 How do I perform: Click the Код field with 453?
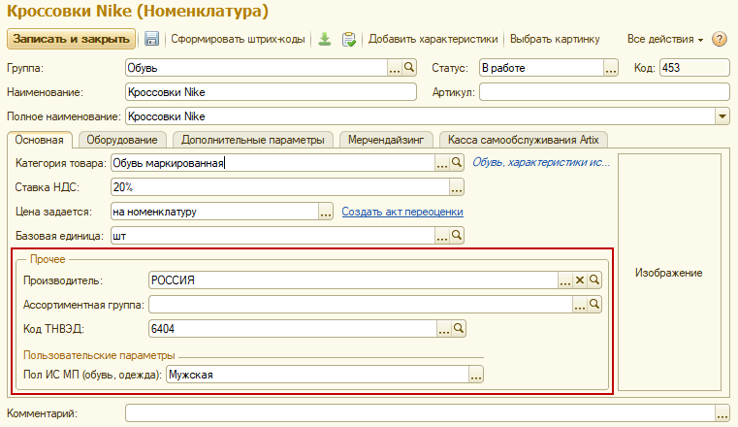694,68
